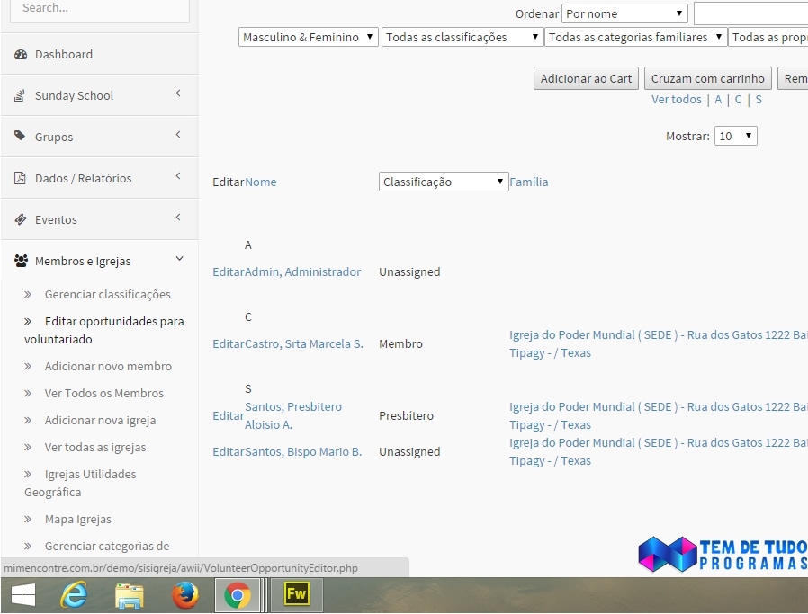
Task: Click the Eventos ticket icon
Action: pyautogui.click(x=21, y=219)
